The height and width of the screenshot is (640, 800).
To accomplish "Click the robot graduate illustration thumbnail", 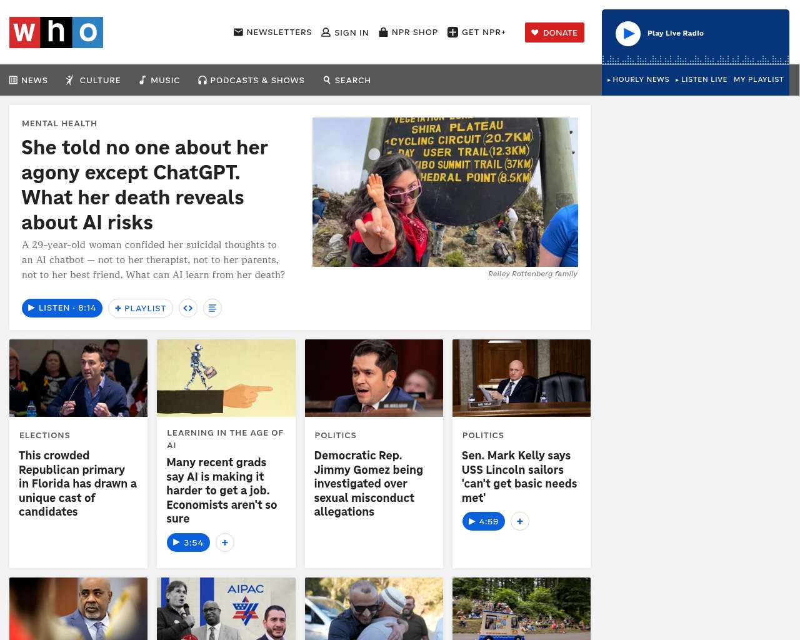I will click(226, 378).
